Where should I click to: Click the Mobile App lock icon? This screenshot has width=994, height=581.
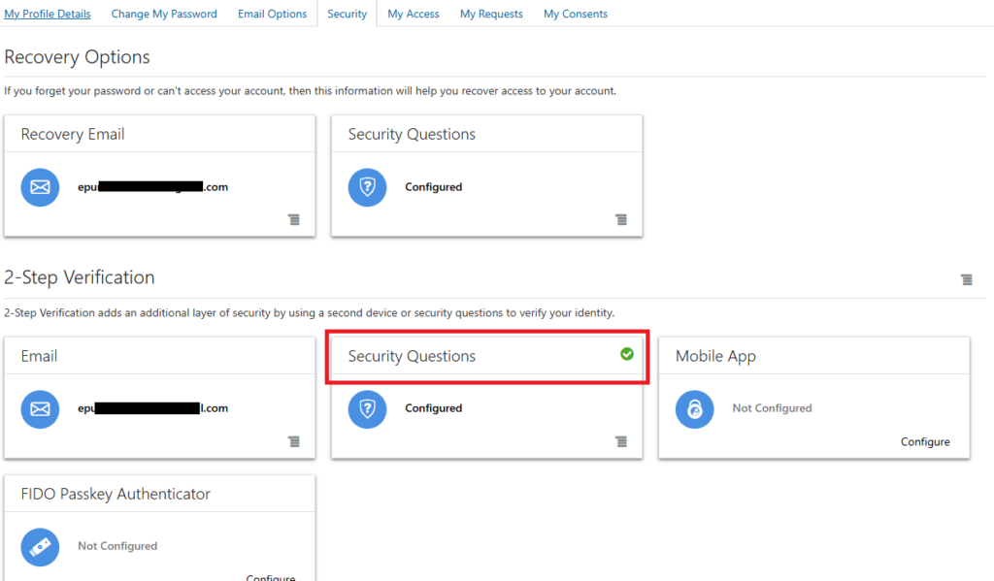coord(695,408)
